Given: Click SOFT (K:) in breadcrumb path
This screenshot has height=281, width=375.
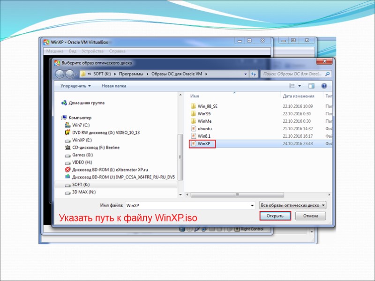Looking at the screenshot, I should pyautogui.click(x=102, y=74).
